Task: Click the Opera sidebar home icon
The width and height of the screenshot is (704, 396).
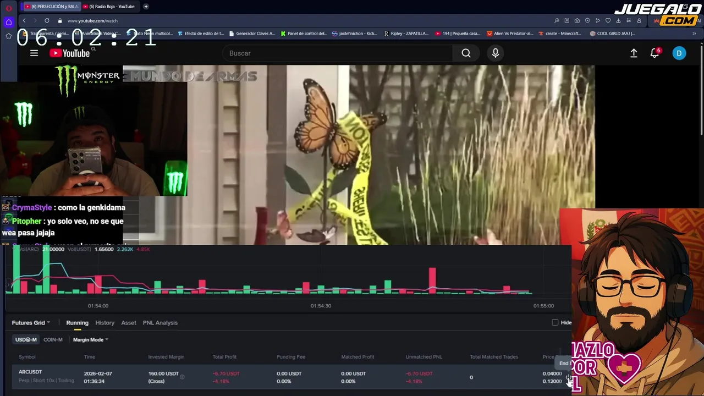Action: [8, 22]
